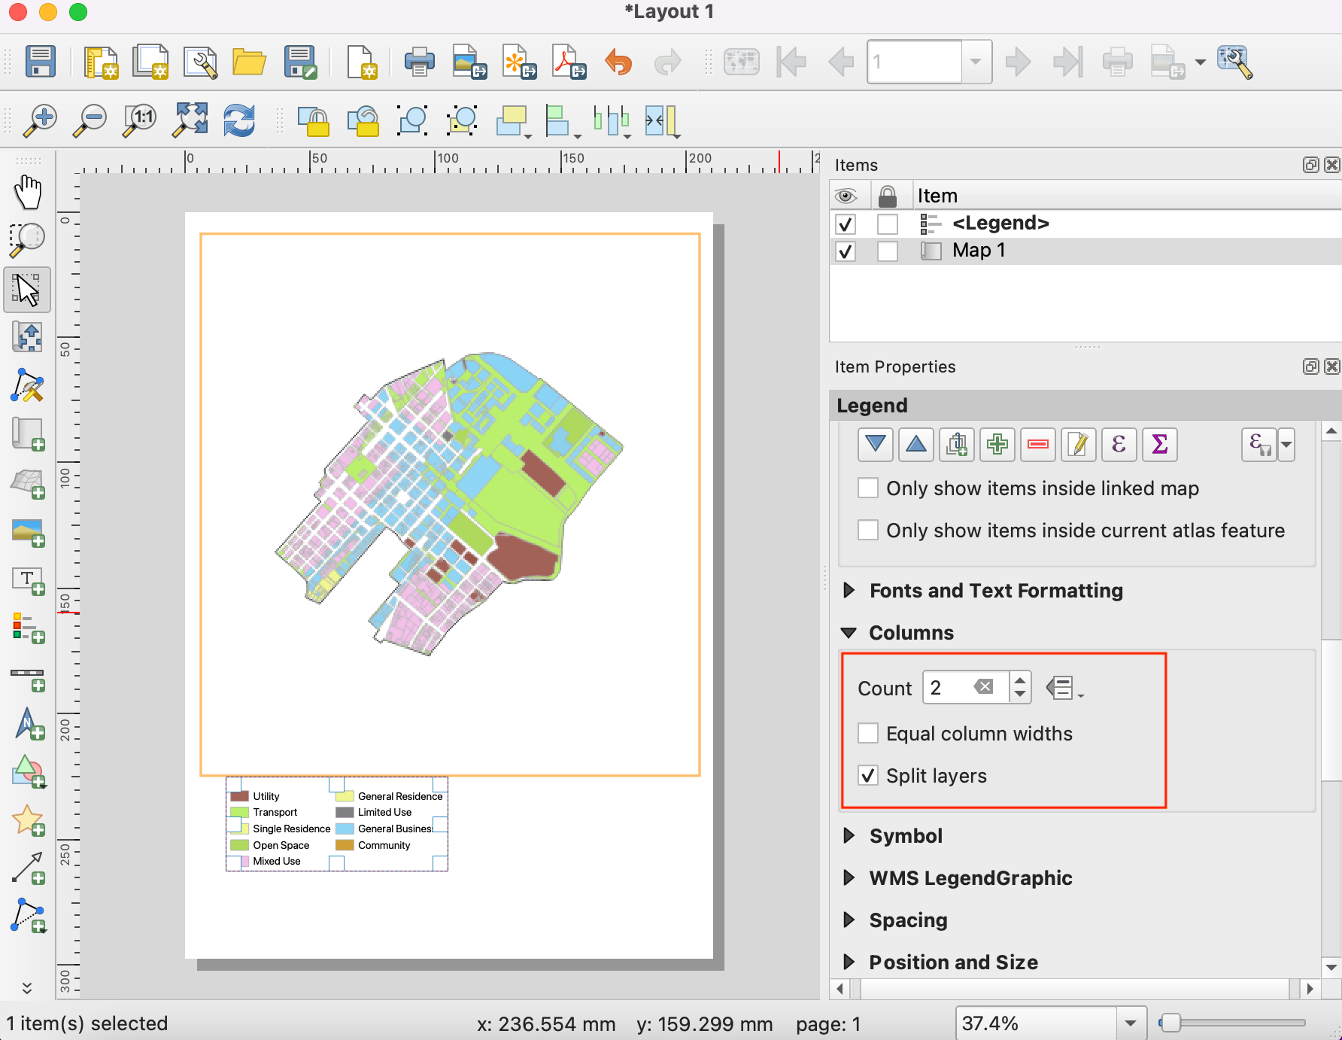
Task: Click the Add North Arrow tool
Action: coord(28,724)
